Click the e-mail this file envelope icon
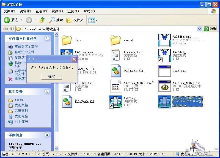Image resolution: width=220 pixels, height=158 pixels. click(x=10, y=71)
